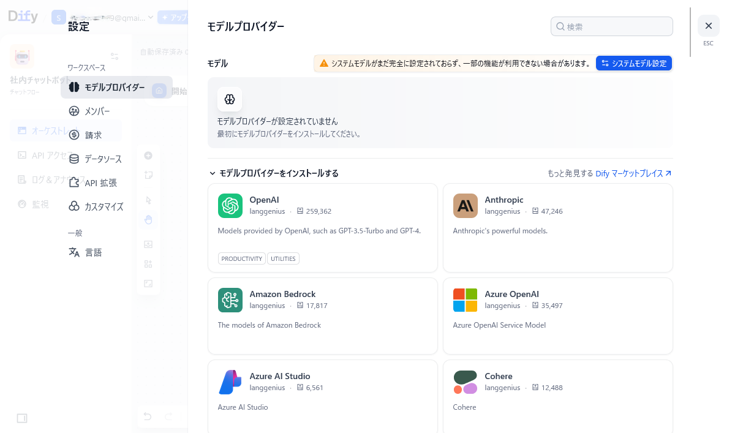Click the home start node icon in canvas

pyautogui.click(x=159, y=91)
